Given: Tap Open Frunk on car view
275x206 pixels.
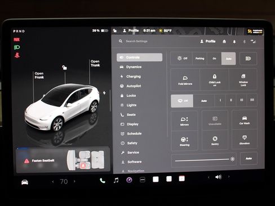Looking at the screenshot, I should point(39,75).
